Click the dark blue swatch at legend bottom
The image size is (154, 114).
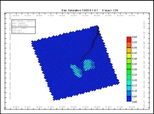[129, 99]
